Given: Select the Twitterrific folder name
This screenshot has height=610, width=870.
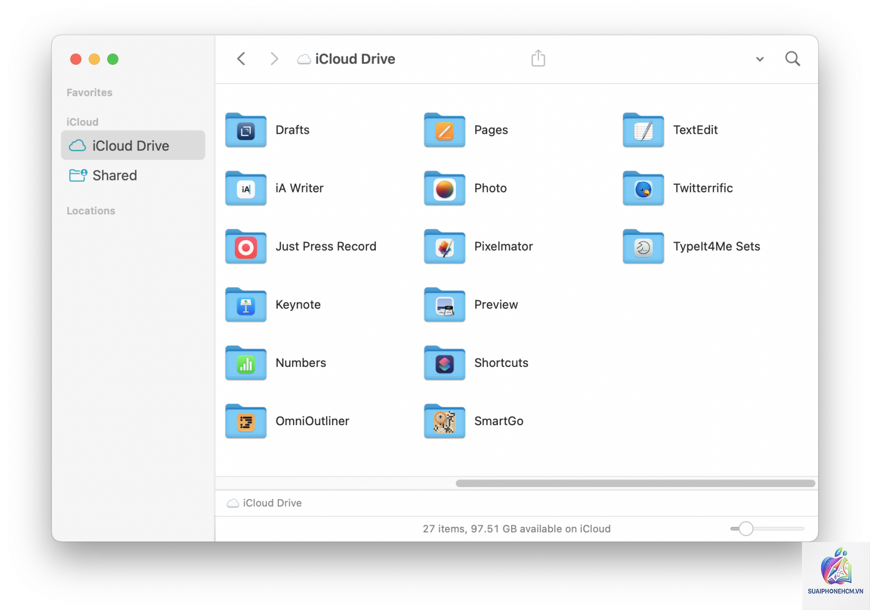Looking at the screenshot, I should pos(703,188).
